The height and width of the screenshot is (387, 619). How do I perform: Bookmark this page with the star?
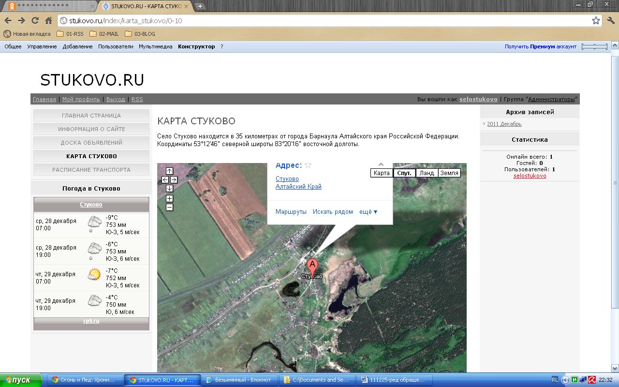596,21
